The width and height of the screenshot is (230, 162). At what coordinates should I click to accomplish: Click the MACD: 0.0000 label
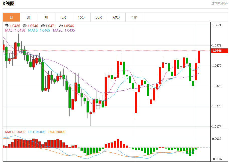(x=15, y=132)
